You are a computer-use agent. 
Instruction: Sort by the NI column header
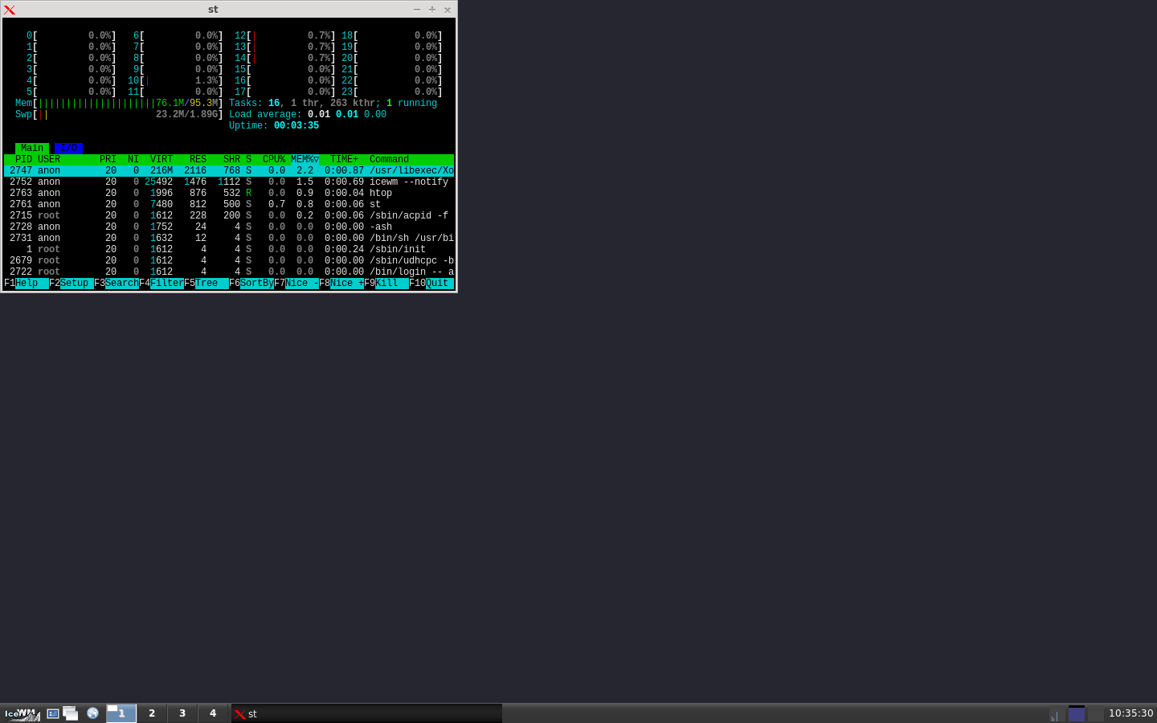pos(133,160)
